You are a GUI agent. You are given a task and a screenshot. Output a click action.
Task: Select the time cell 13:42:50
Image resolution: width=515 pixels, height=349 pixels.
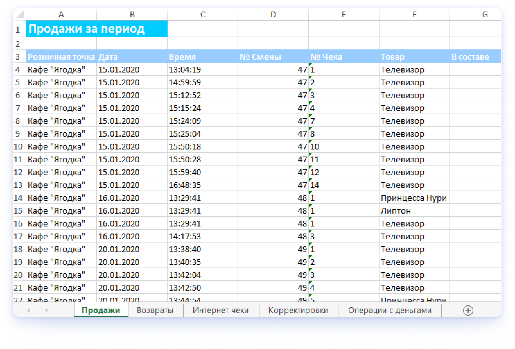coord(203,287)
